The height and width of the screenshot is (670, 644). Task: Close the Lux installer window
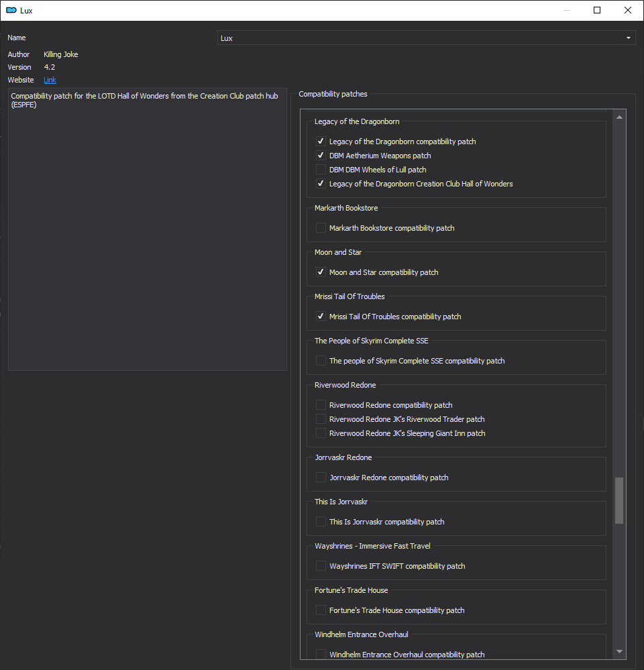tap(628, 10)
